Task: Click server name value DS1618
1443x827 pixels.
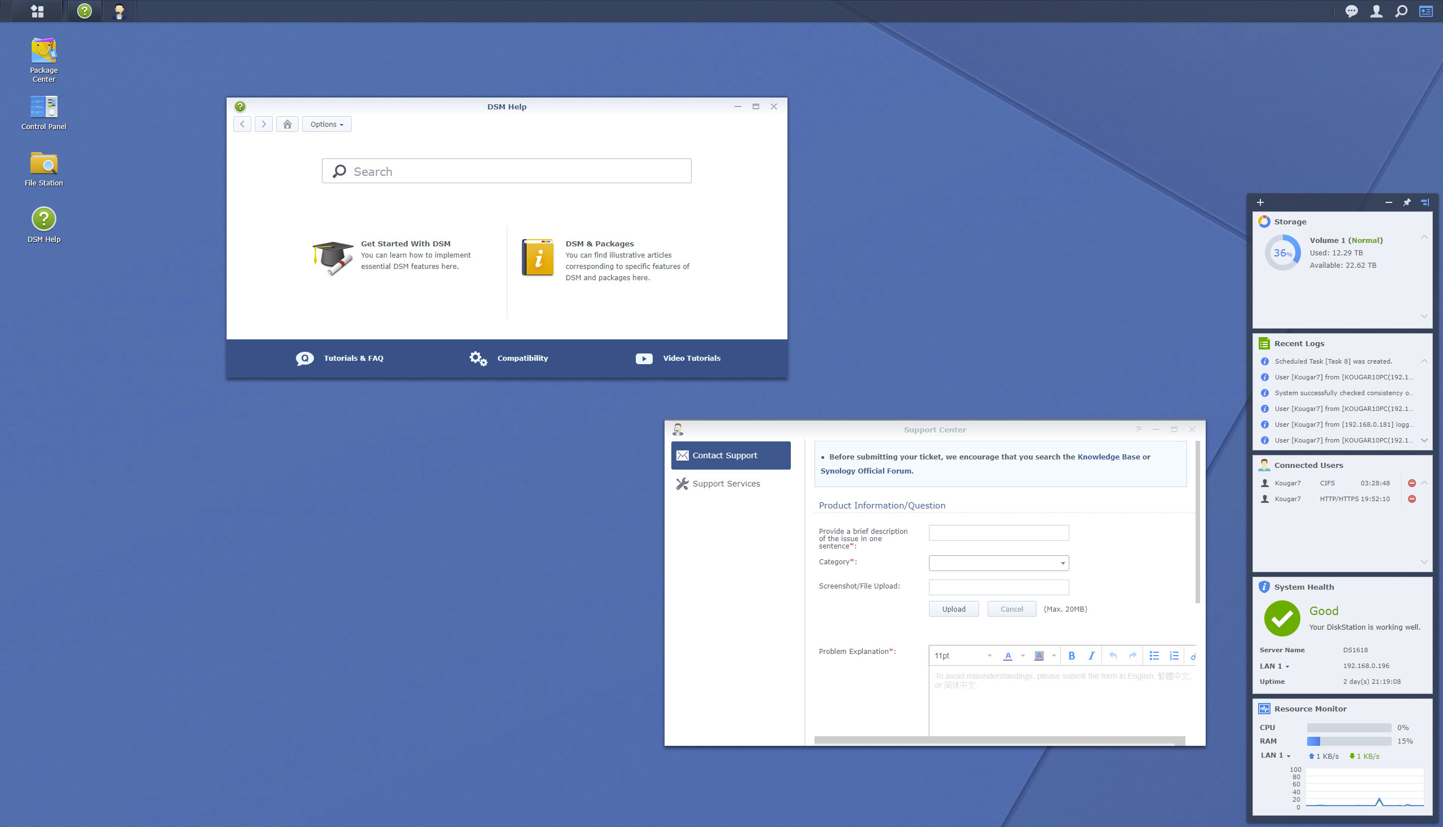Action: [x=1355, y=651]
